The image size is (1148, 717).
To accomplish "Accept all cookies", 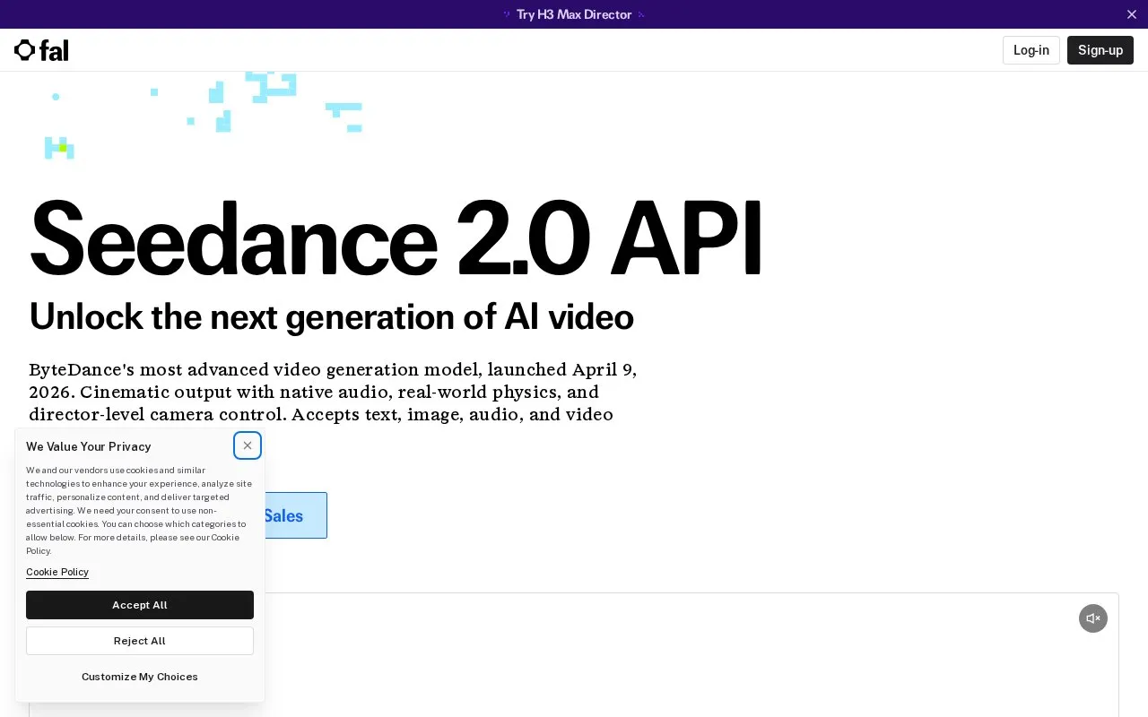I will point(140,605).
